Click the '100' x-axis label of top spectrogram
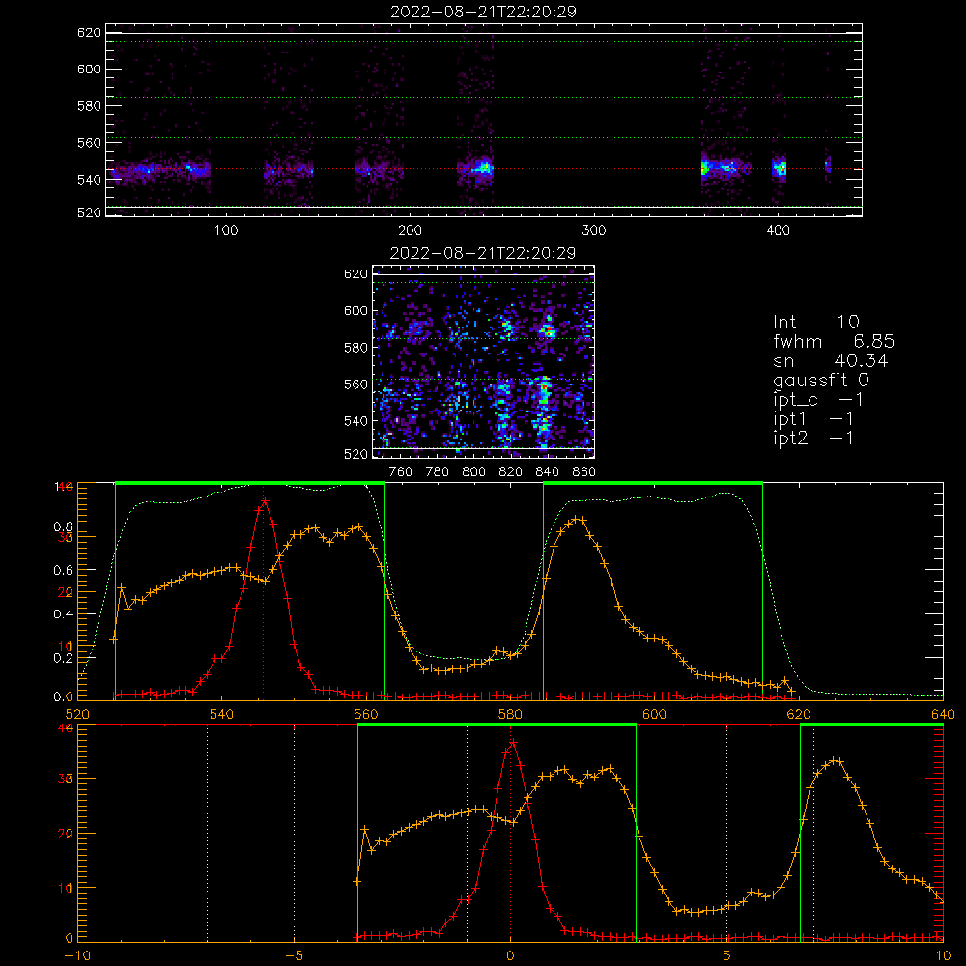 coord(226,231)
